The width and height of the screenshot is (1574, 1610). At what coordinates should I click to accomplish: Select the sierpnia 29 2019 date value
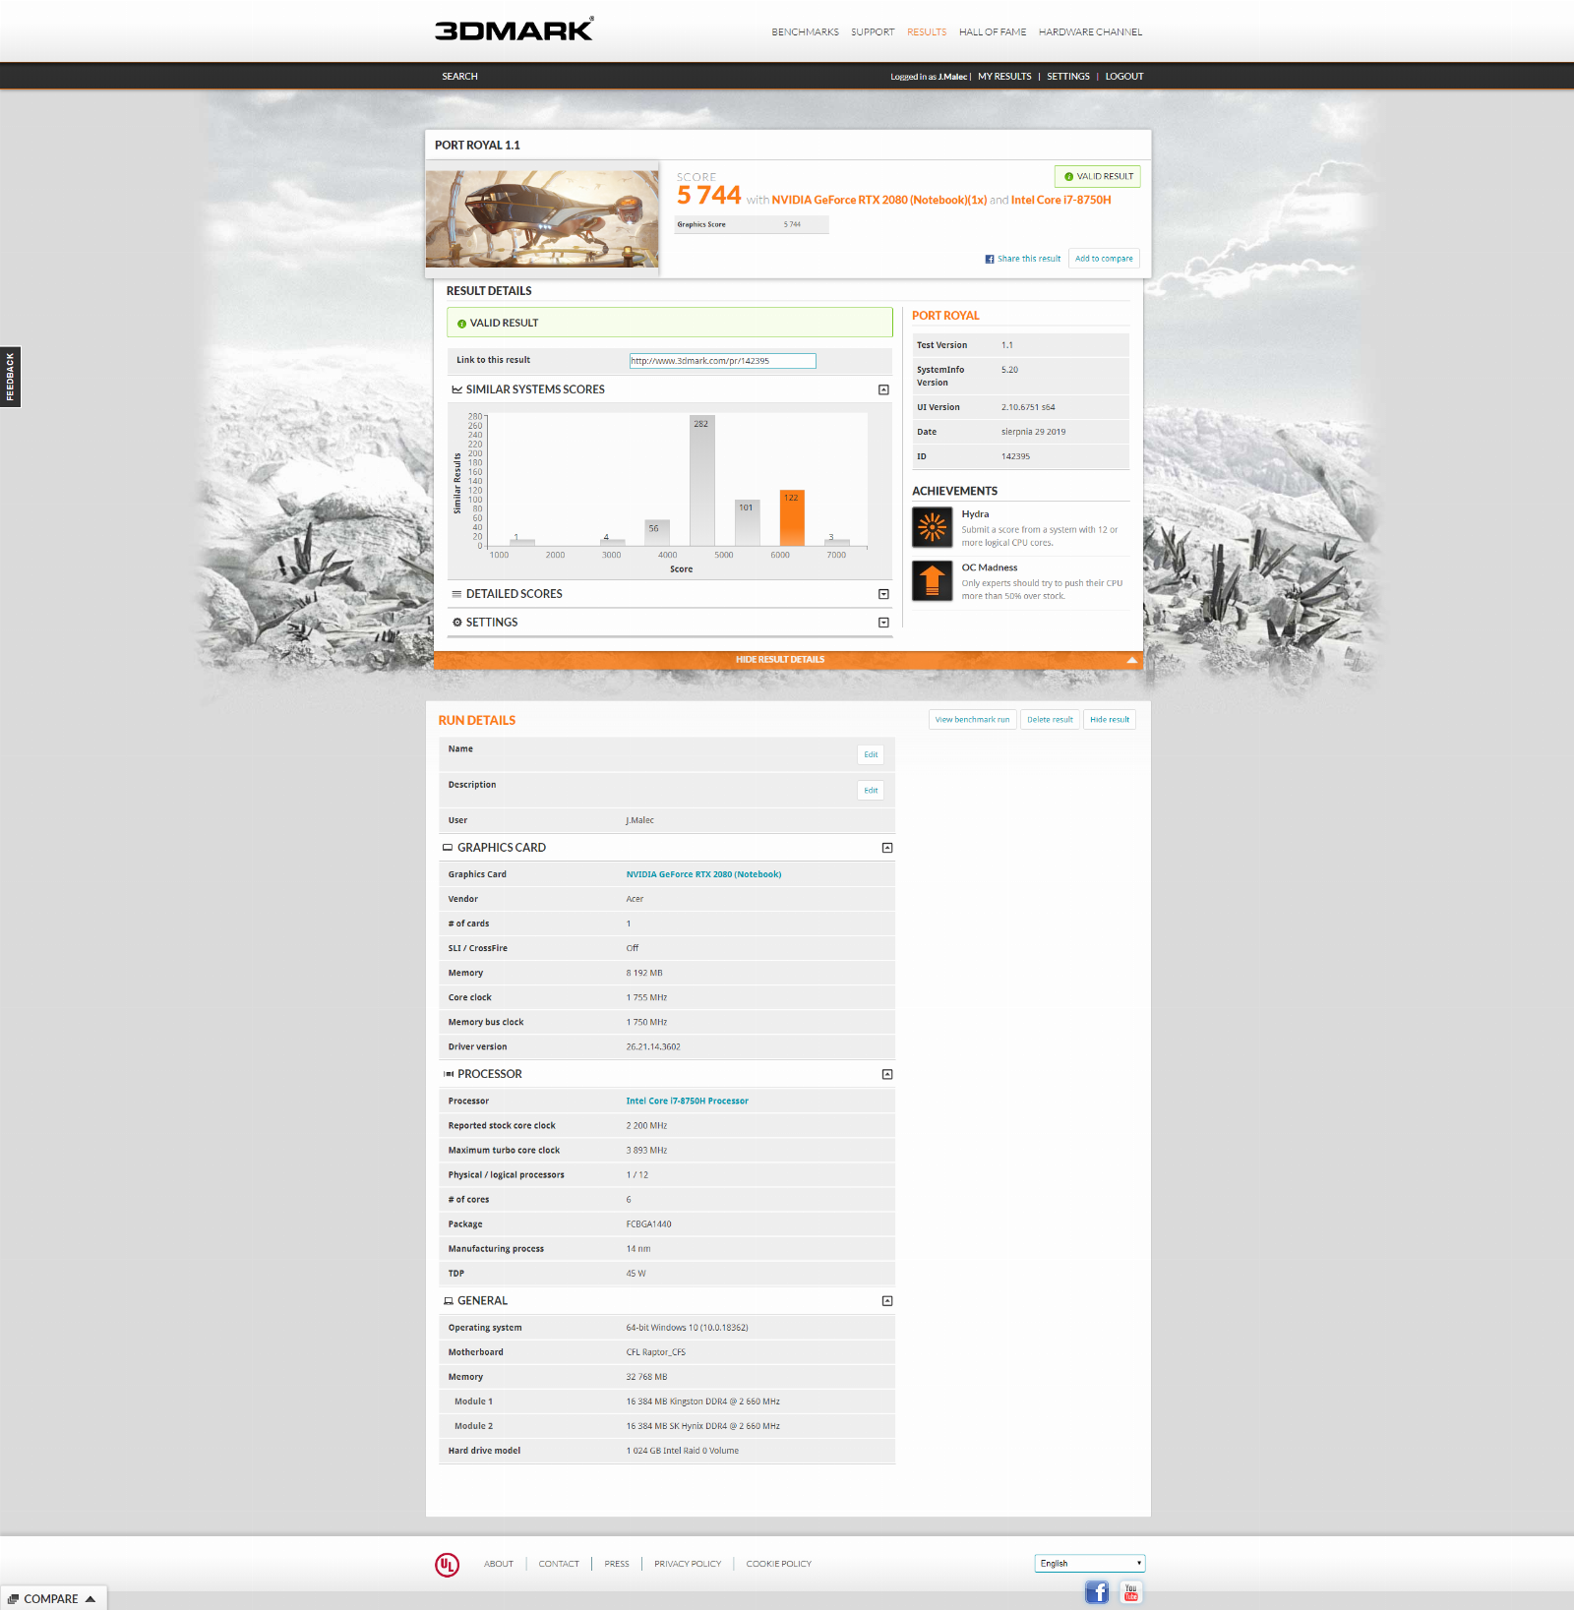click(x=1033, y=432)
